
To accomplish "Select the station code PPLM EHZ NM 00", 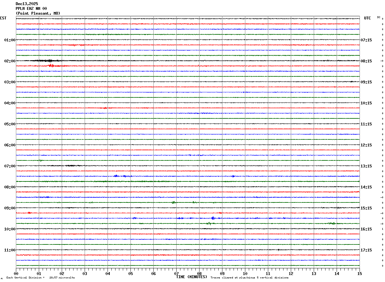I will click(31, 9).
